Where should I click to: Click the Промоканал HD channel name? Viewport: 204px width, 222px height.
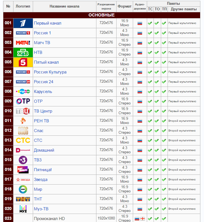[49, 219]
